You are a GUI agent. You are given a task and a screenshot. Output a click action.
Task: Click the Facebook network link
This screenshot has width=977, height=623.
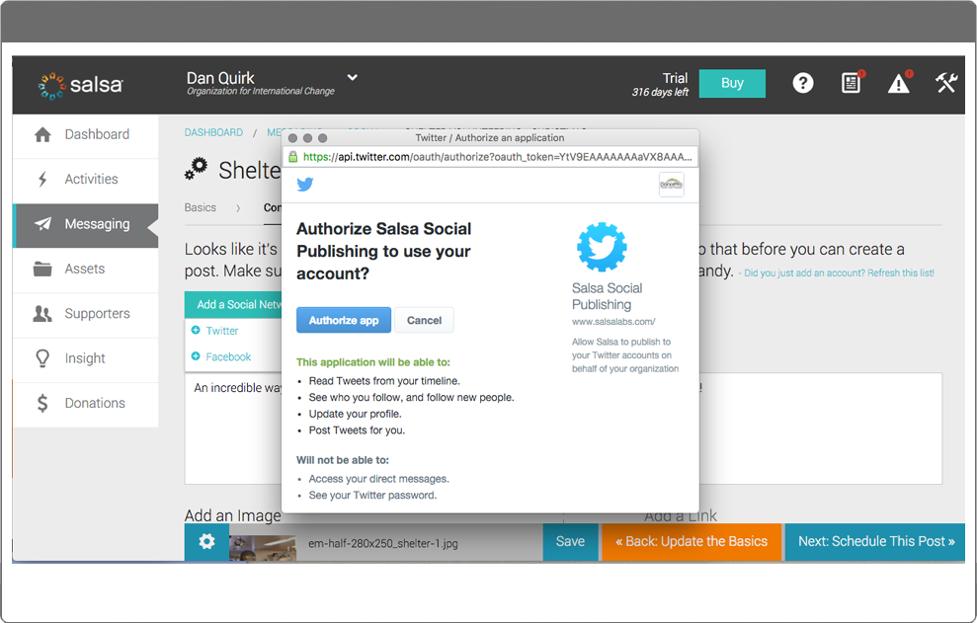click(228, 357)
